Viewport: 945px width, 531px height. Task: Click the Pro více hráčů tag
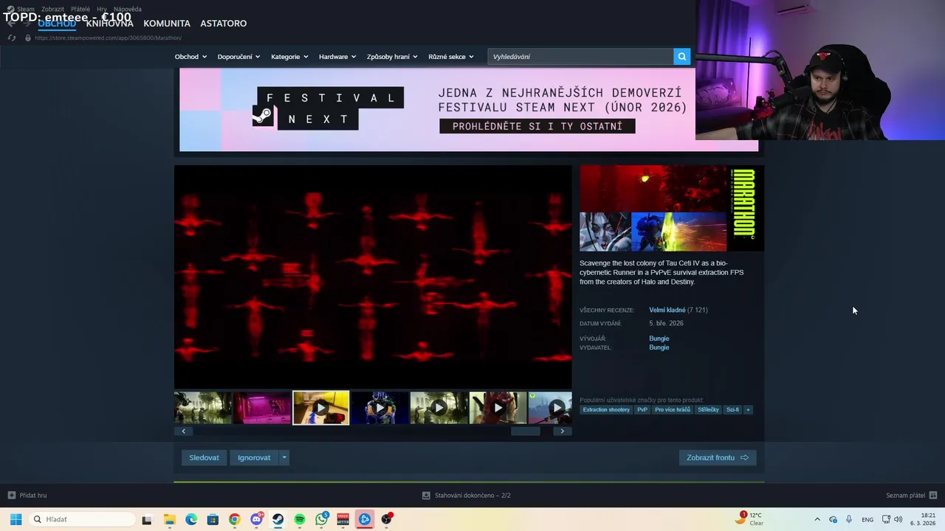[x=673, y=409]
